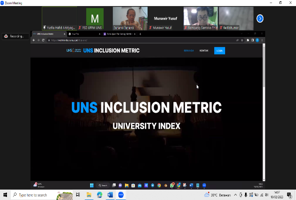The image size is (296, 200).
Task: Open File Explorer on the local taskbar
Action: tap(89, 195)
